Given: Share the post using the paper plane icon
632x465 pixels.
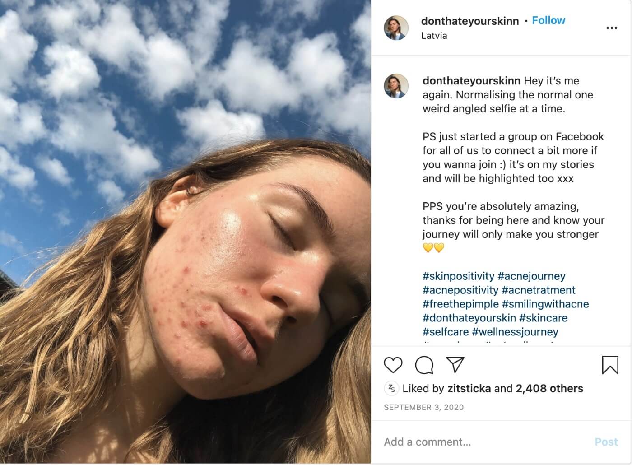Looking at the screenshot, I should tap(455, 366).
